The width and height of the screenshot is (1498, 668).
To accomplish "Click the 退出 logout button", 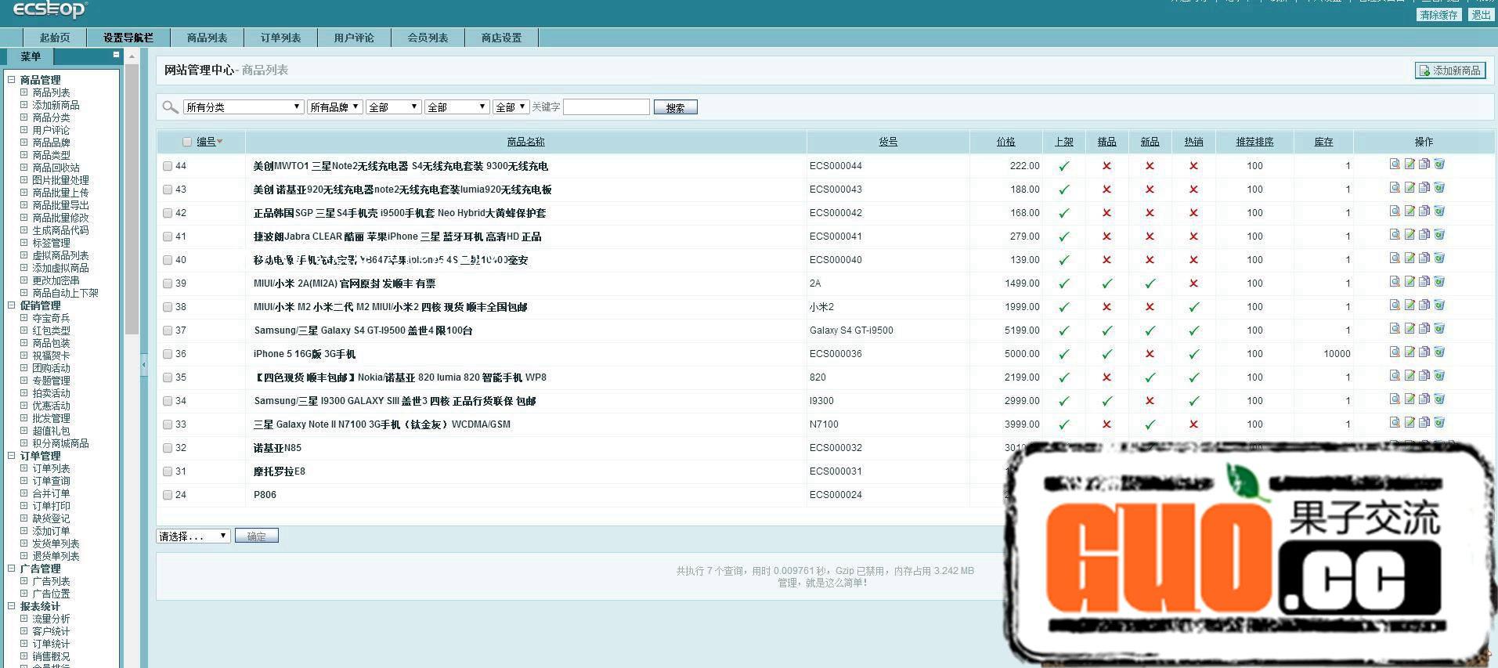I will [1481, 15].
